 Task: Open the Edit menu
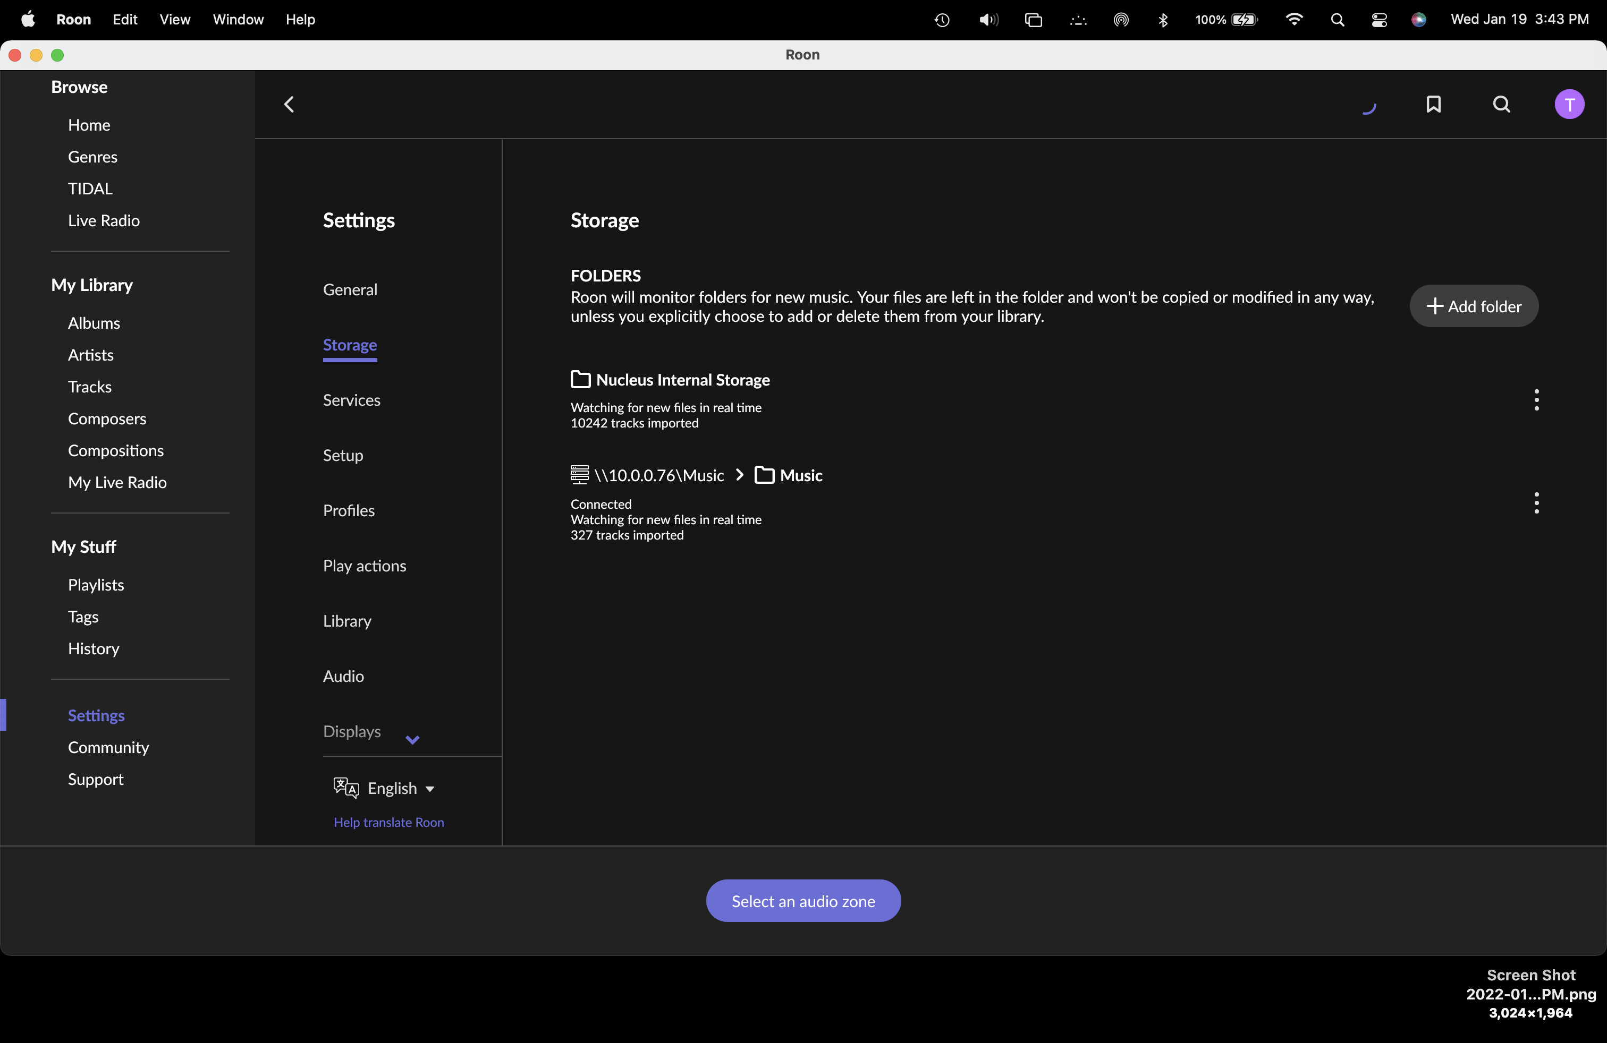coord(125,19)
